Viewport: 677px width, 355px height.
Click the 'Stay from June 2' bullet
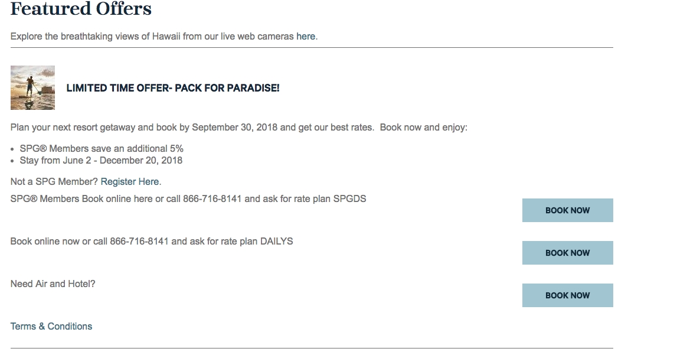(101, 161)
